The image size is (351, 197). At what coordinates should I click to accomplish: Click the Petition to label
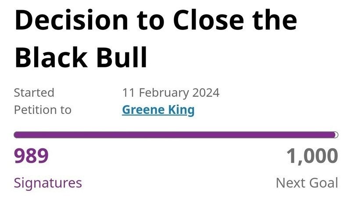[x=43, y=109]
